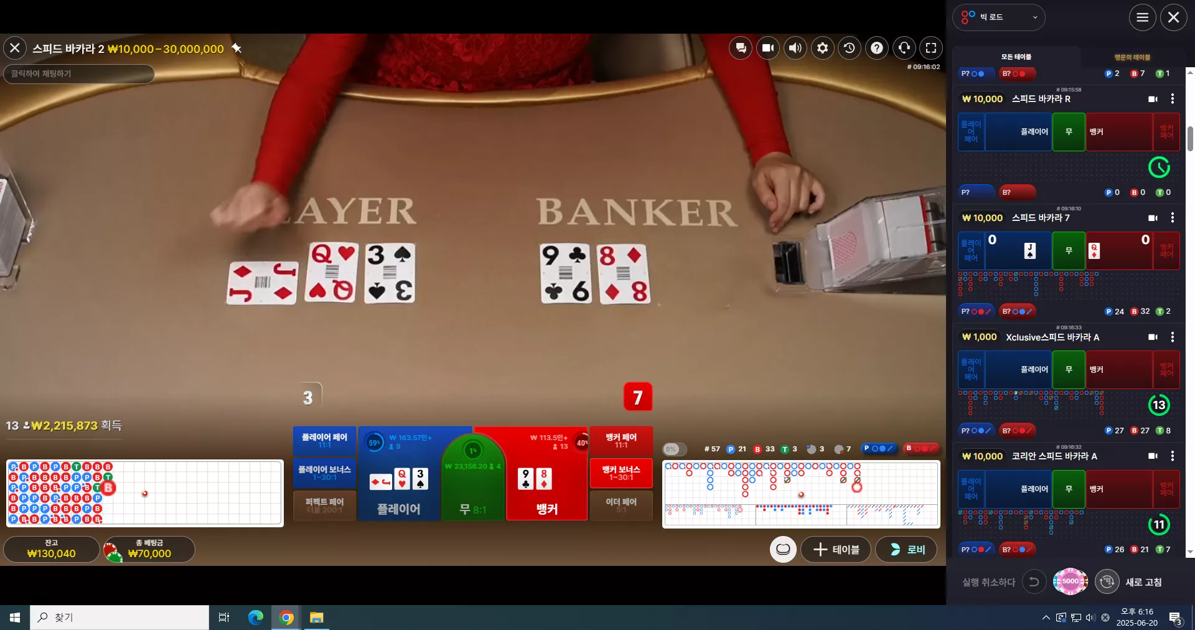Enter fullscreen mode with the expand icon
The image size is (1195, 630).
pos(931,48)
